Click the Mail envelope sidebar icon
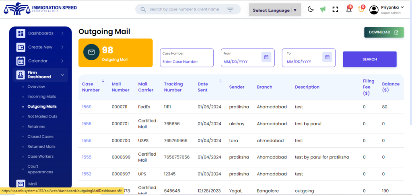Screen dimensions: 412x195 coord(21,184)
